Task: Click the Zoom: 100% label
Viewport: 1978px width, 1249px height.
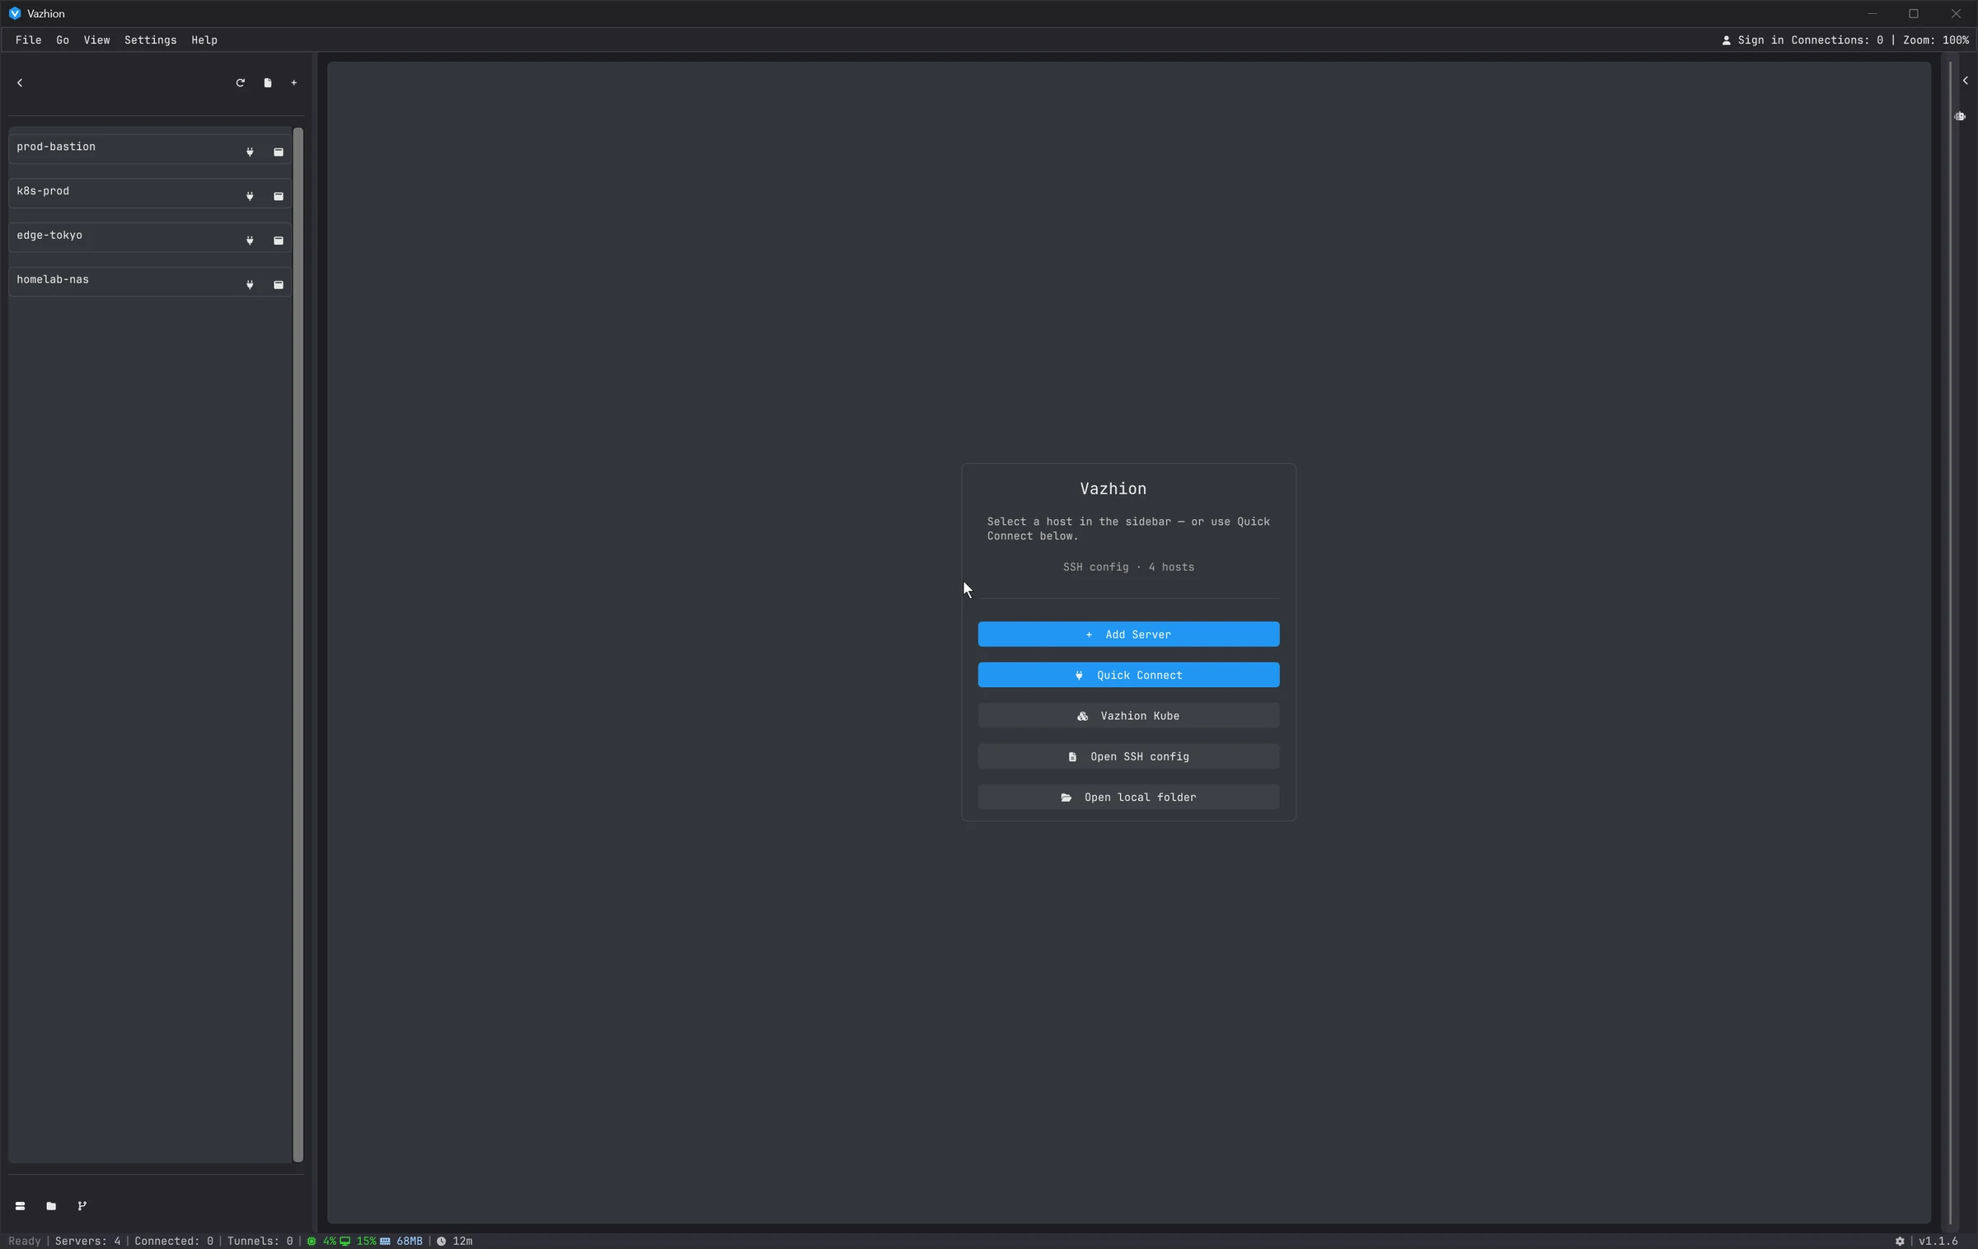Action: (x=1936, y=40)
